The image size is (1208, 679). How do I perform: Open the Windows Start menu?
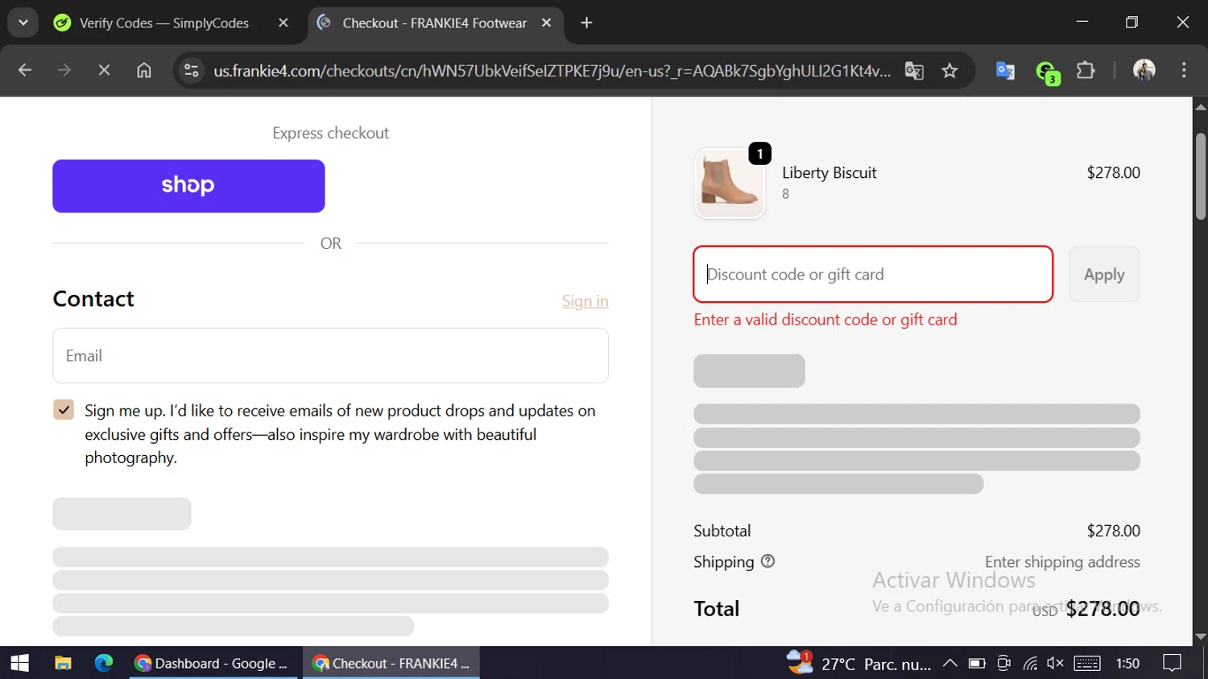click(19, 663)
